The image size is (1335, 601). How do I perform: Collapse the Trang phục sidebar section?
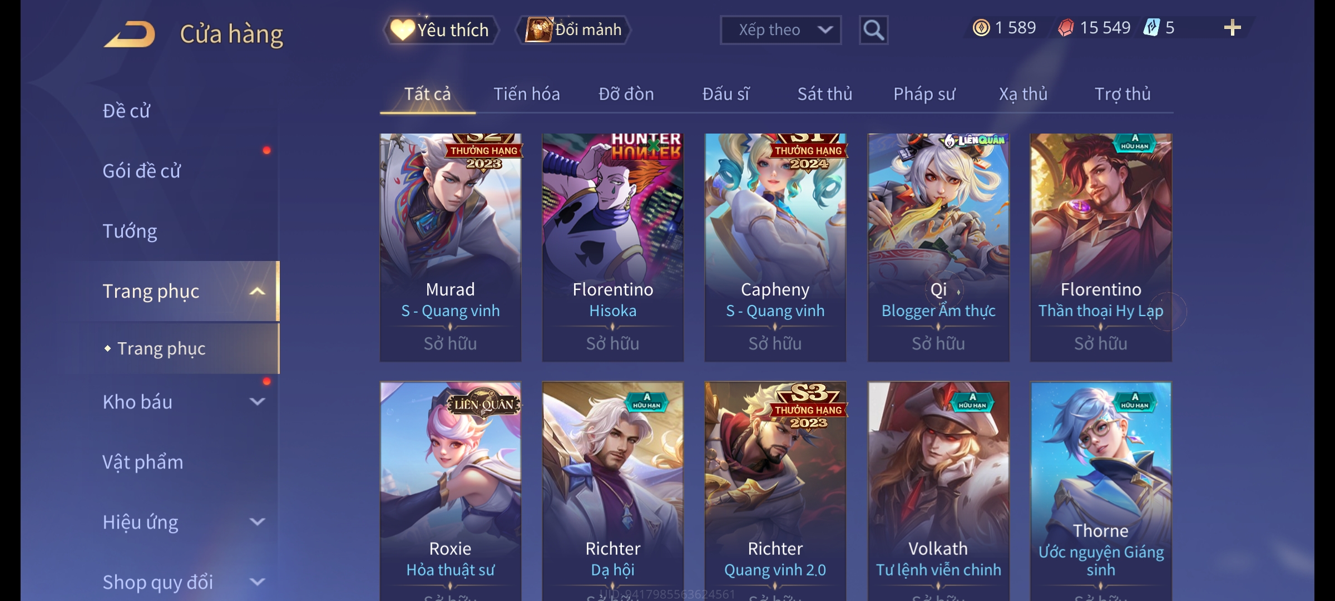(x=257, y=292)
